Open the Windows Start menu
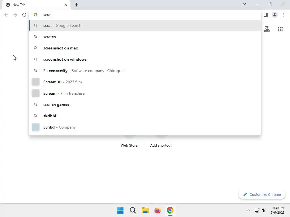This screenshot has height=217, width=290. click(120, 210)
